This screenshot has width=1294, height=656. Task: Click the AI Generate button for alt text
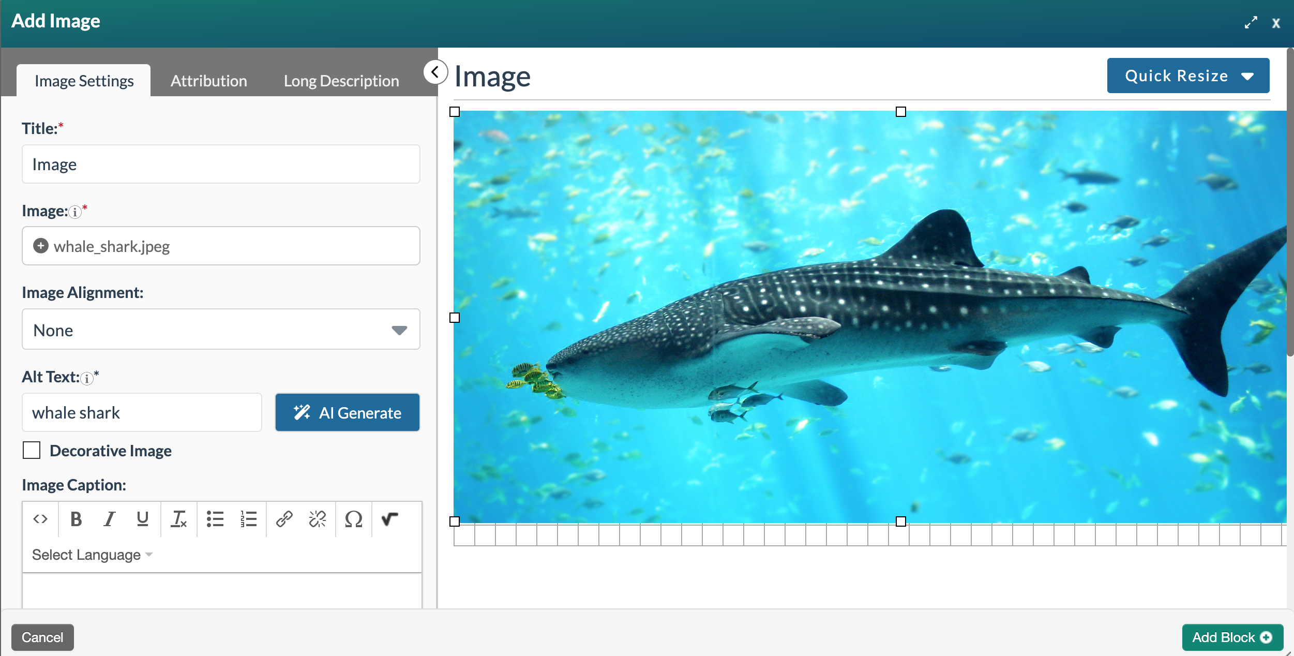347,412
